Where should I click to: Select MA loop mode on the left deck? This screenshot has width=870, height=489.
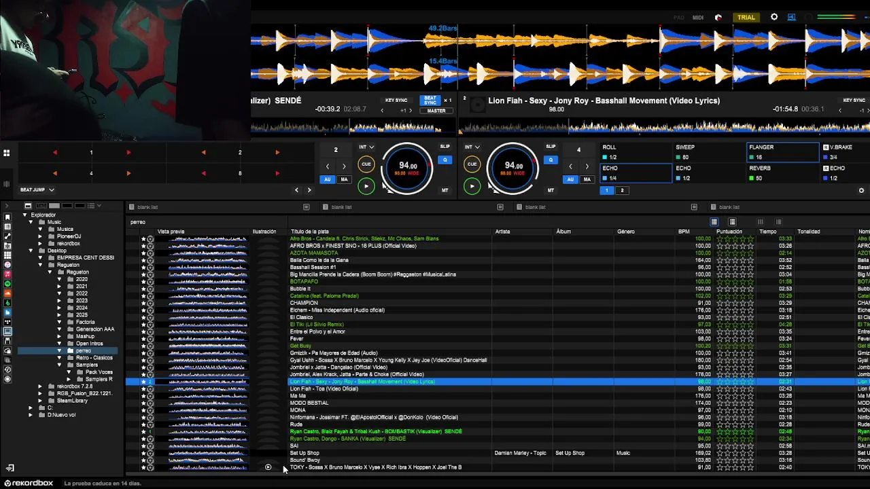(344, 179)
